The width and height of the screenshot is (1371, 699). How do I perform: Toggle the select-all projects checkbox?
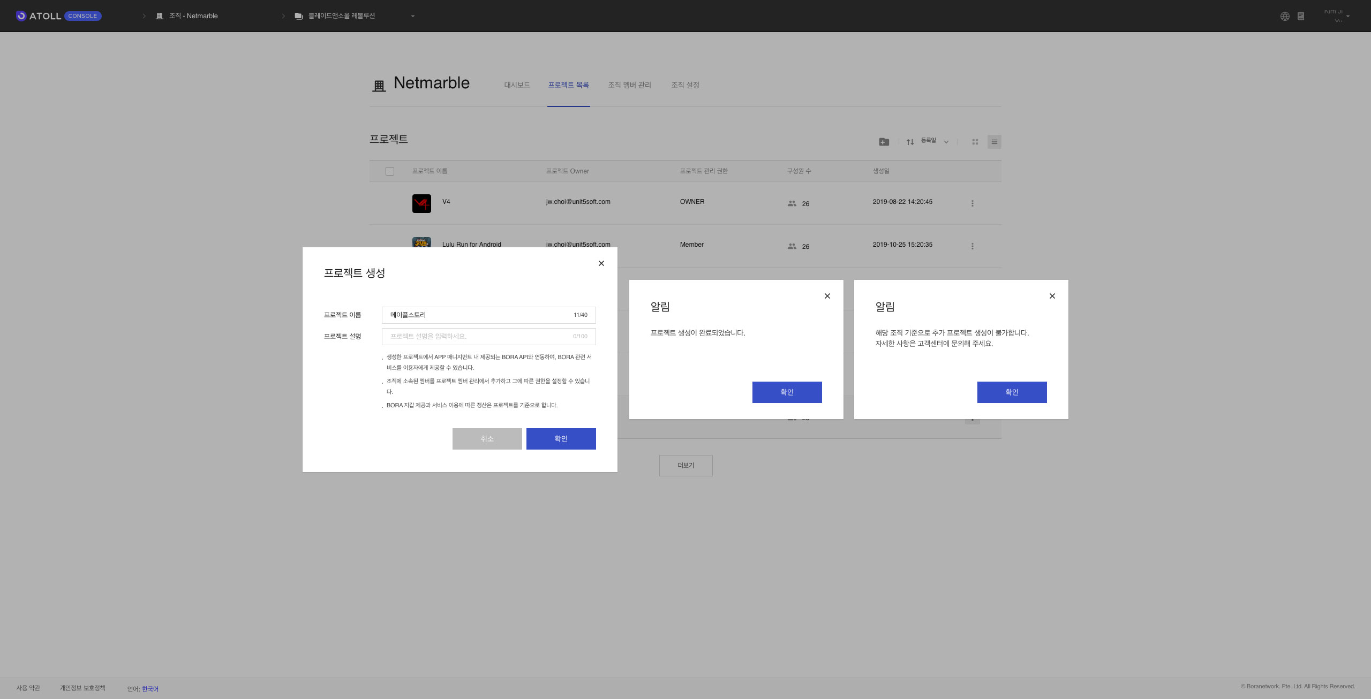[x=390, y=171]
